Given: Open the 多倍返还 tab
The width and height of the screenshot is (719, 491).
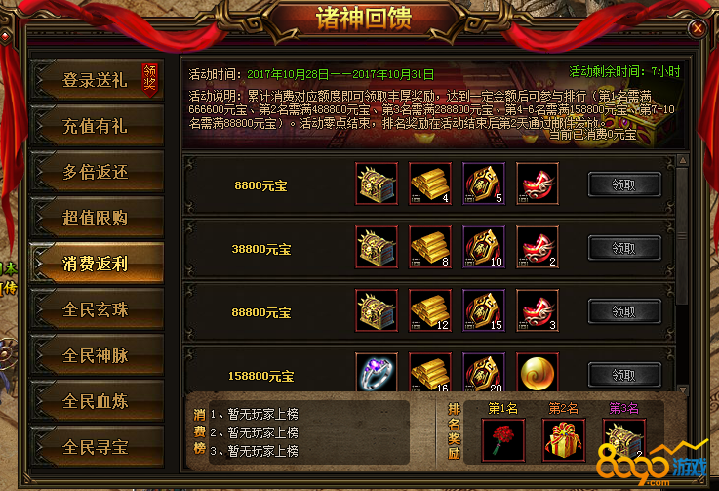Looking at the screenshot, I should click(x=97, y=172).
